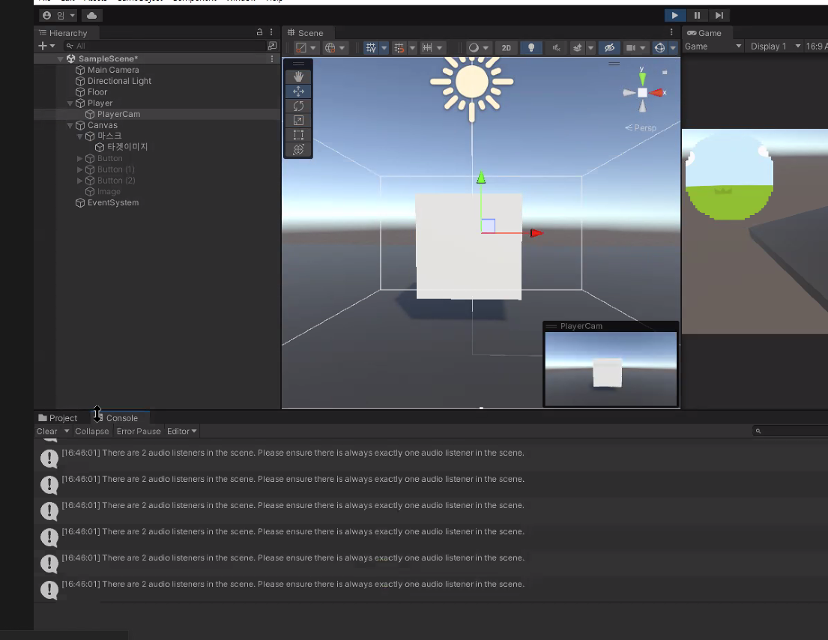Select the Hand view tool in Scene
The width and height of the screenshot is (828, 640).
(298, 76)
